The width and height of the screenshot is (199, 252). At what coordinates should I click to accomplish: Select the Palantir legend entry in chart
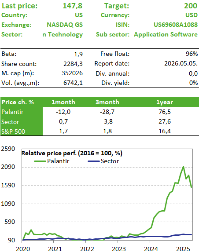click(52, 161)
